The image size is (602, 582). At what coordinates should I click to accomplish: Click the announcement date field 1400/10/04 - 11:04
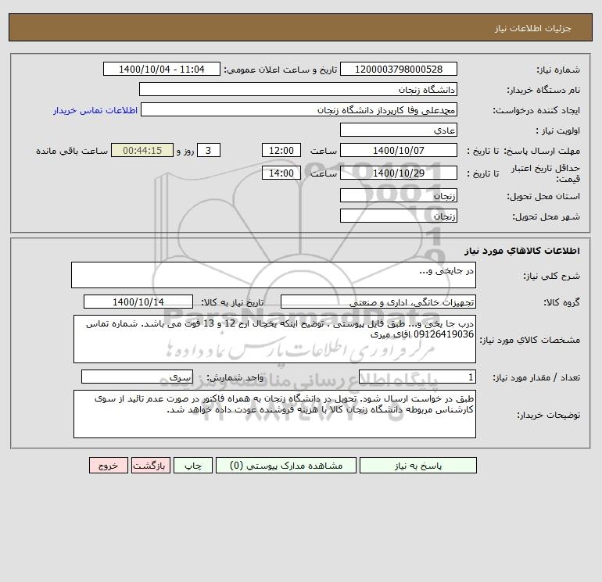162,69
